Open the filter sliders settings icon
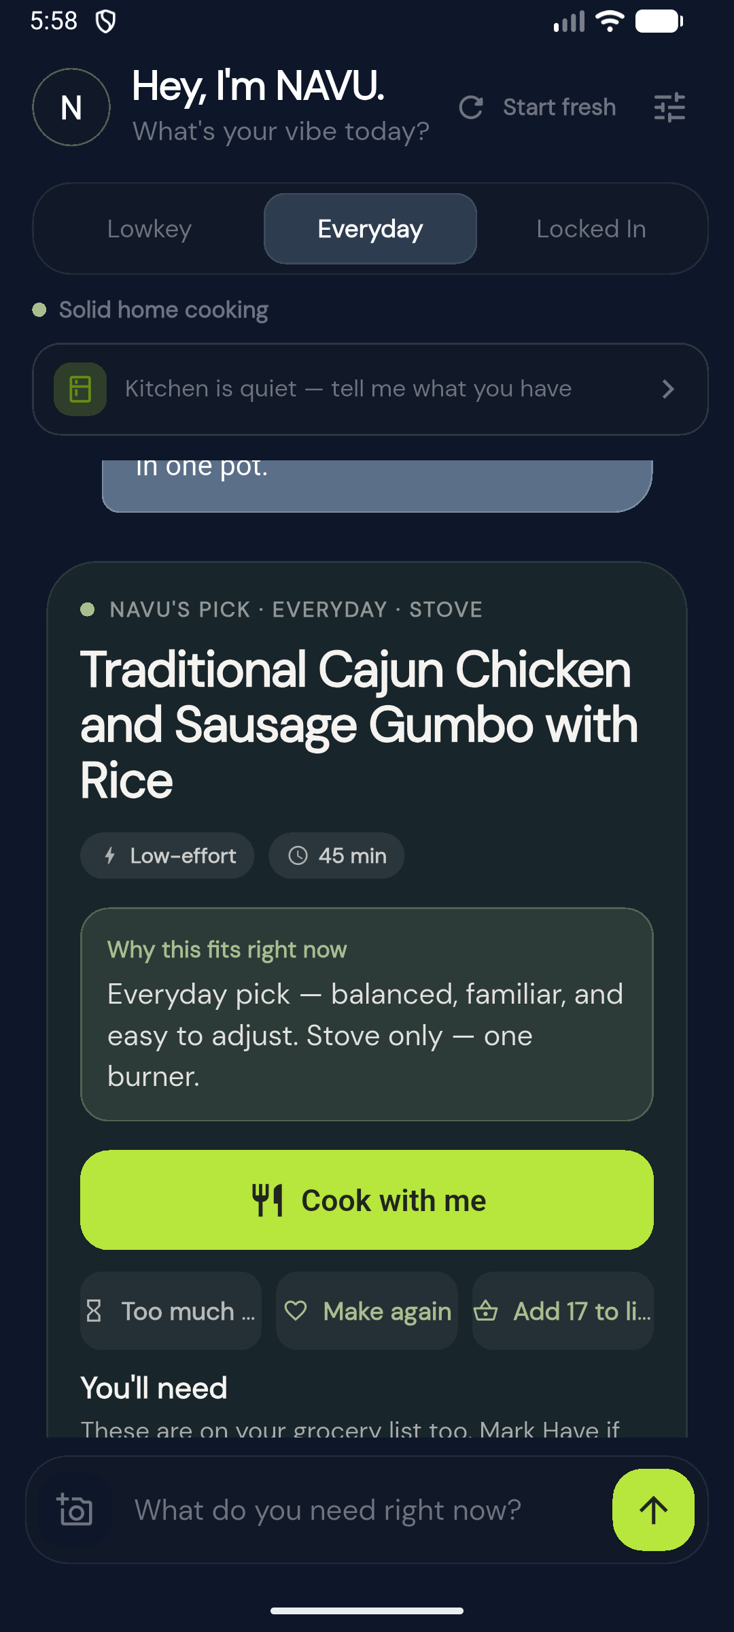The height and width of the screenshot is (1632, 734). pos(669,107)
